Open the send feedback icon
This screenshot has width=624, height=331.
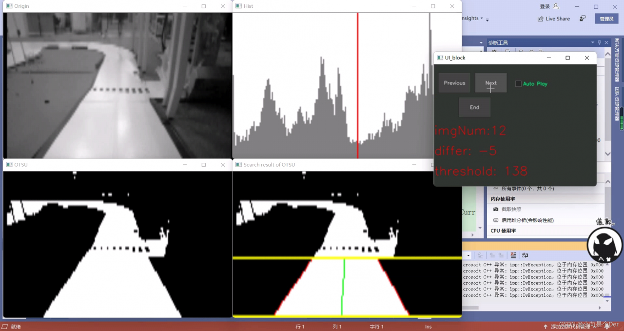pos(583,19)
